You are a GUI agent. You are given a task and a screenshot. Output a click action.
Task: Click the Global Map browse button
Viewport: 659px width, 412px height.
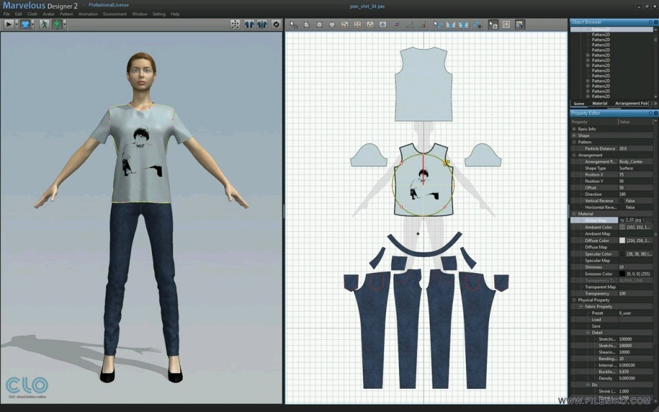point(648,220)
